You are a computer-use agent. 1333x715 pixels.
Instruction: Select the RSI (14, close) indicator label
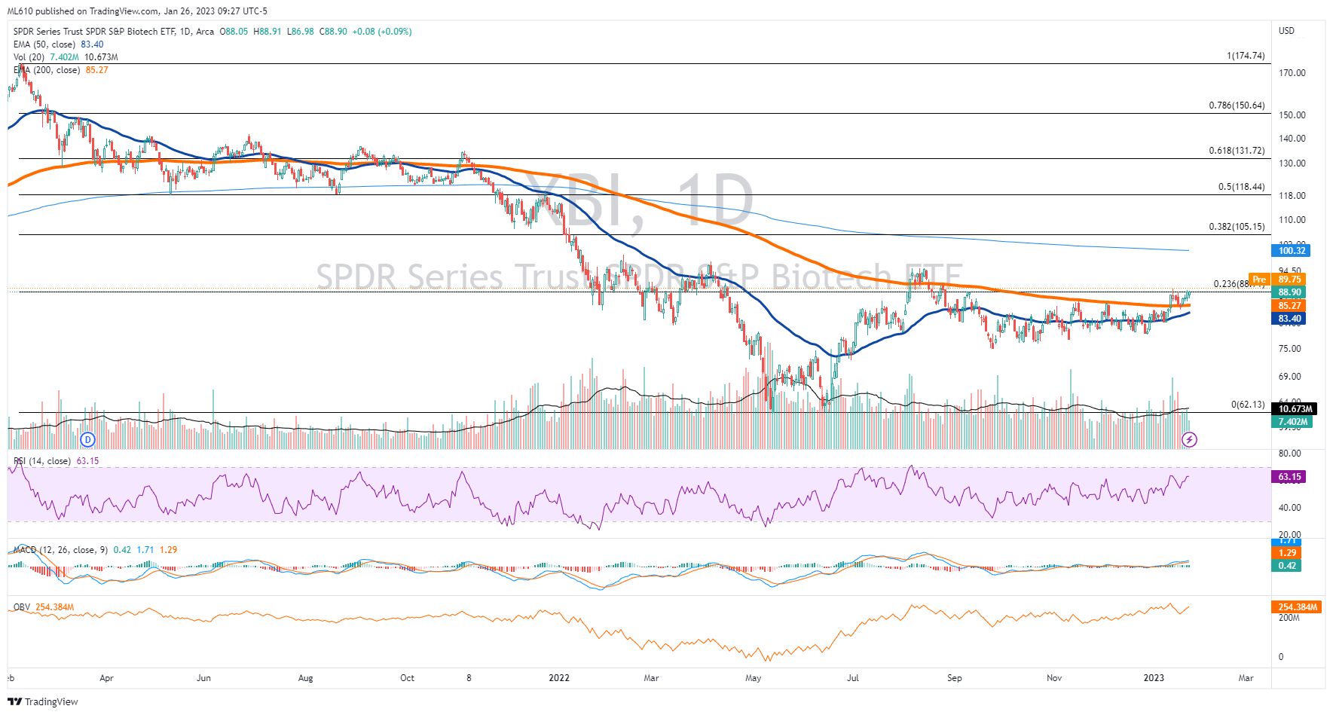coord(42,461)
